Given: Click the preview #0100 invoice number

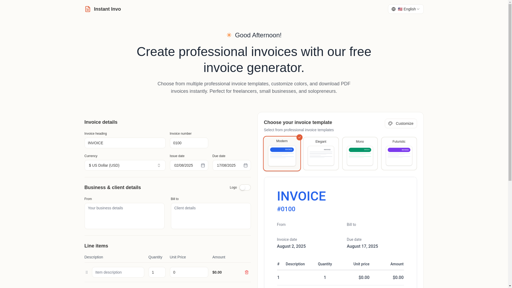Looking at the screenshot, I should pyautogui.click(x=286, y=209).
